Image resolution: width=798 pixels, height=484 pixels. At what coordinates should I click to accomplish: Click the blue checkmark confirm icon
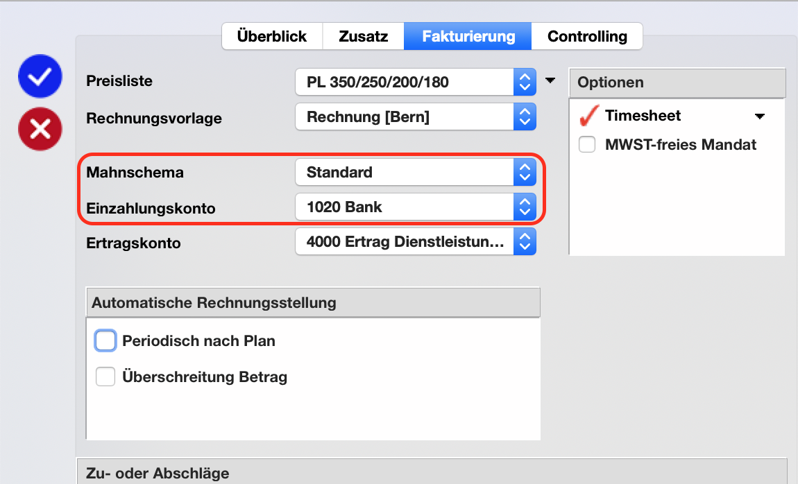coord(40,76)
